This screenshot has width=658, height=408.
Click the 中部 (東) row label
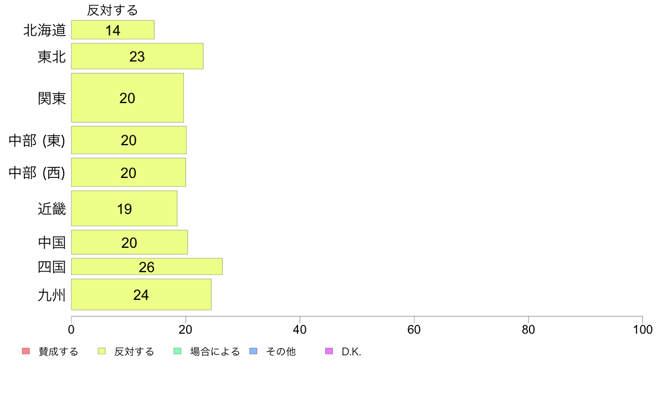pos(37,140)
